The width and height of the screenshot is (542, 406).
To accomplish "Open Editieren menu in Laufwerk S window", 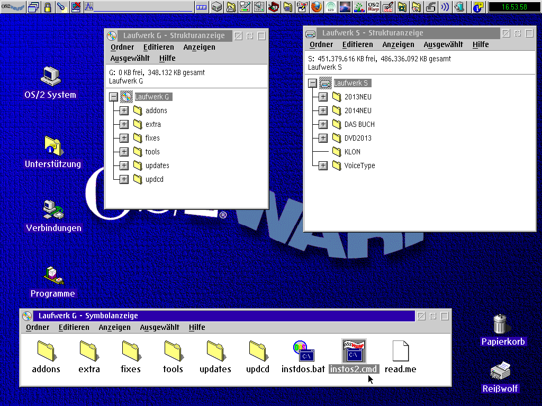I will 357,44.
